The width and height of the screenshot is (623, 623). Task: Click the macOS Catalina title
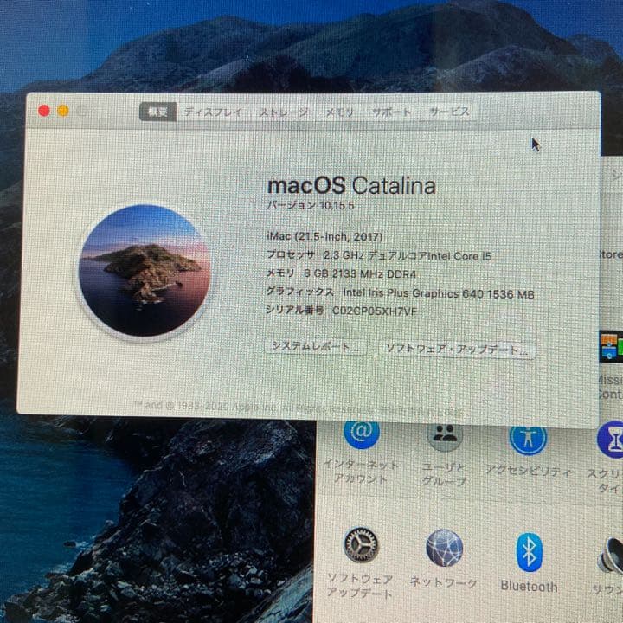[x=351, y=185]
